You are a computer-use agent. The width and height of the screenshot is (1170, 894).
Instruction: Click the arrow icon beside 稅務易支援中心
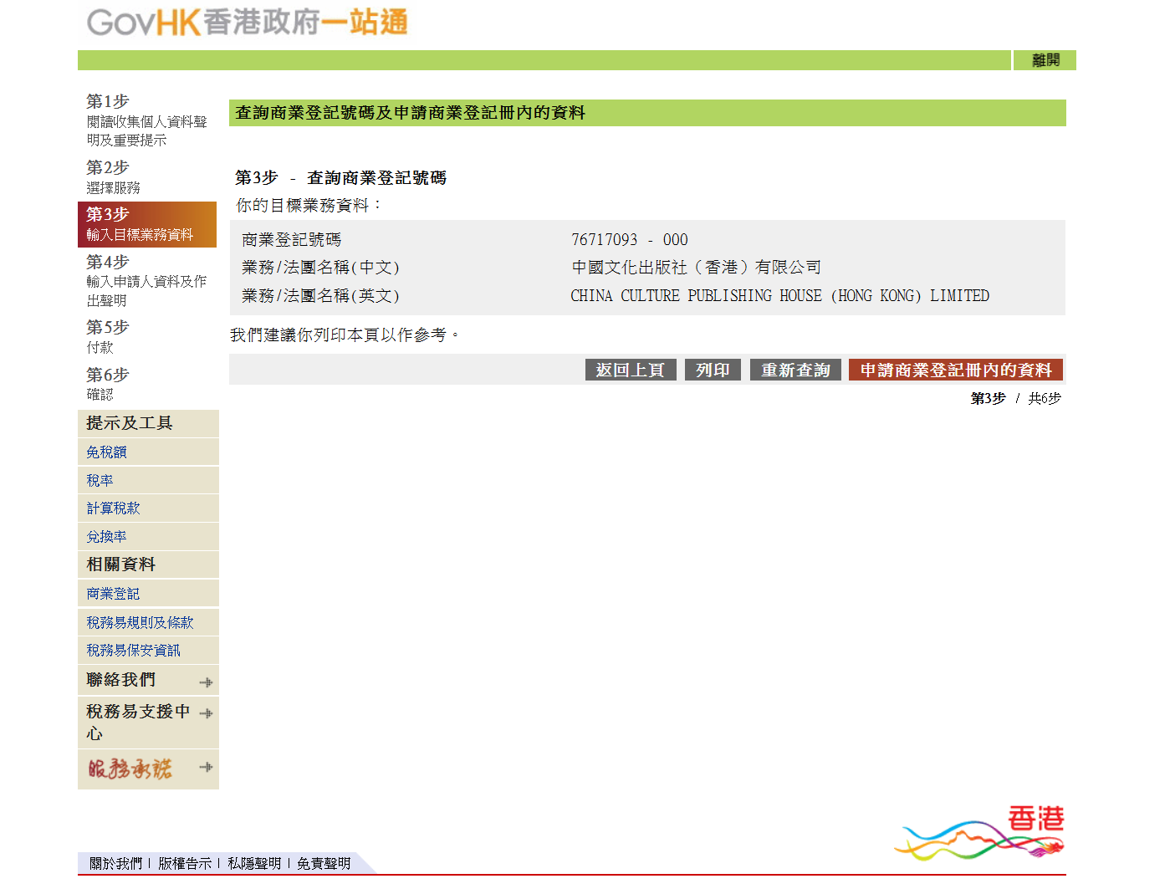(x=207, y=713)
